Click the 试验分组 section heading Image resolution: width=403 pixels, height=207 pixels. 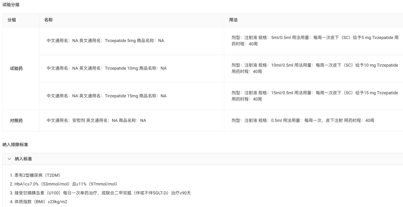point(11,4)
